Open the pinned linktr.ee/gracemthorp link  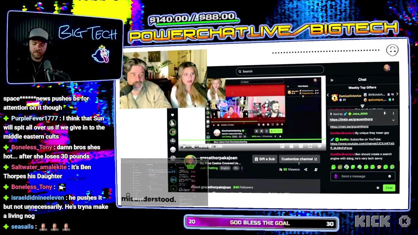[x=351, y=119]
